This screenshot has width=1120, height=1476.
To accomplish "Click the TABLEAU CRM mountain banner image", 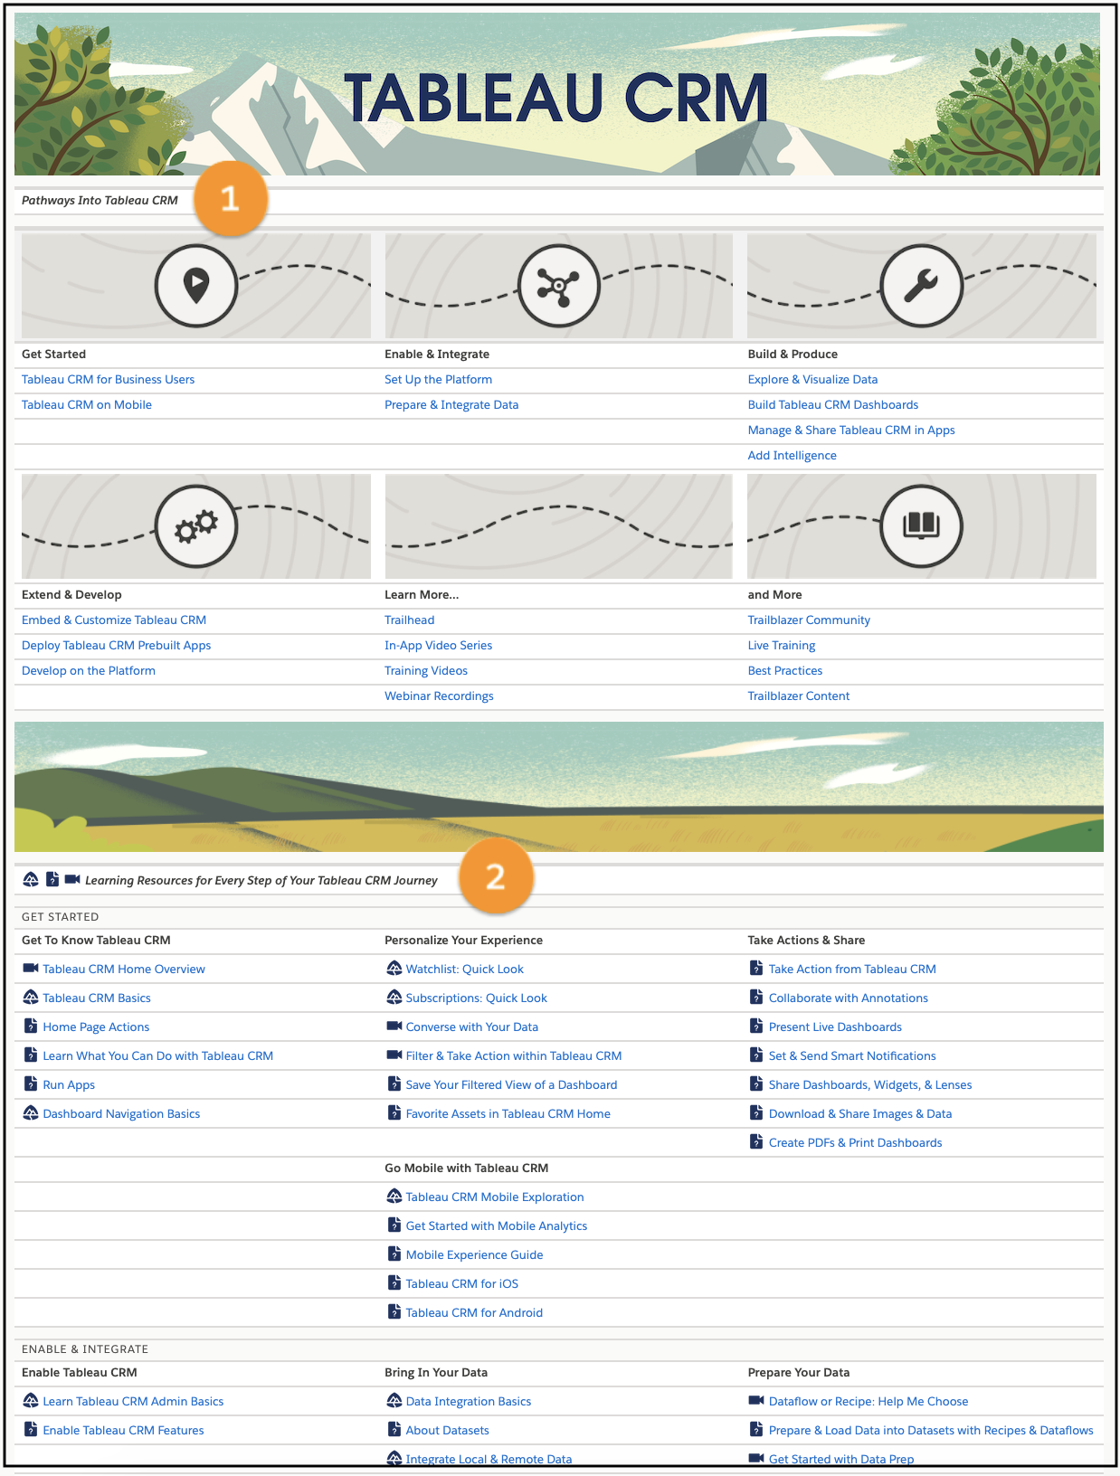I will coord(557,94).
